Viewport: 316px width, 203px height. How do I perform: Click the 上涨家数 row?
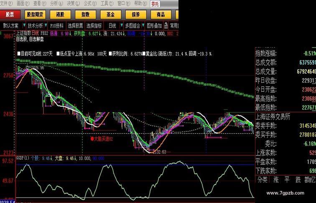tap(285, 153)
